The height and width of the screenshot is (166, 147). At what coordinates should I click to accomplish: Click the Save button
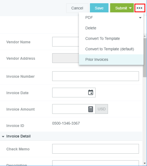[x=99, y=8]
